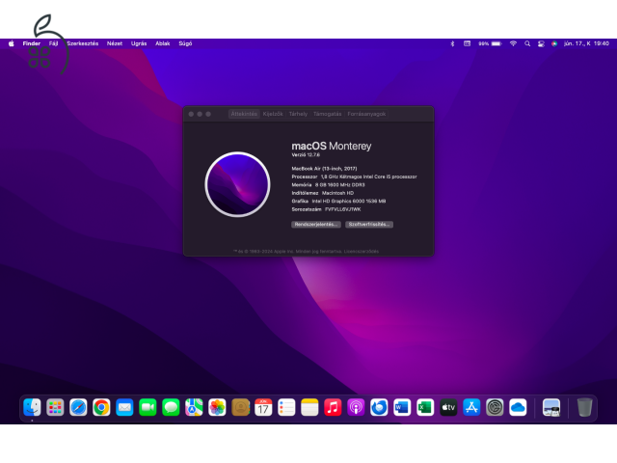Open the Mail app in Dock
The width and height of the screenshot is (617, 463).
point(124,407)
